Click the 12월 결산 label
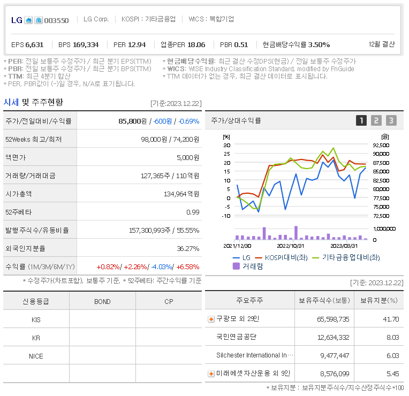 382,44
